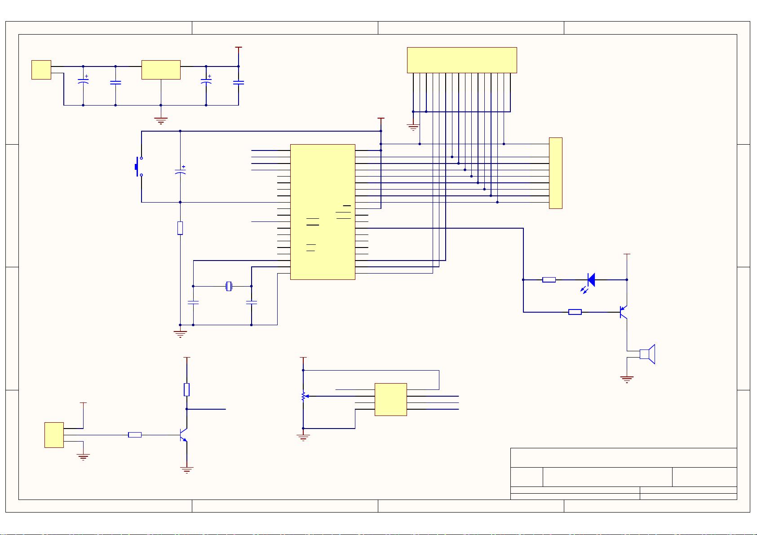Select the resistor feeding the speaker transistor base
This screenshot has width=757, height=535.
[575, 312]
